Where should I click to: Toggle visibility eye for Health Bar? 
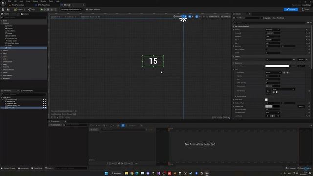point(45,101)
